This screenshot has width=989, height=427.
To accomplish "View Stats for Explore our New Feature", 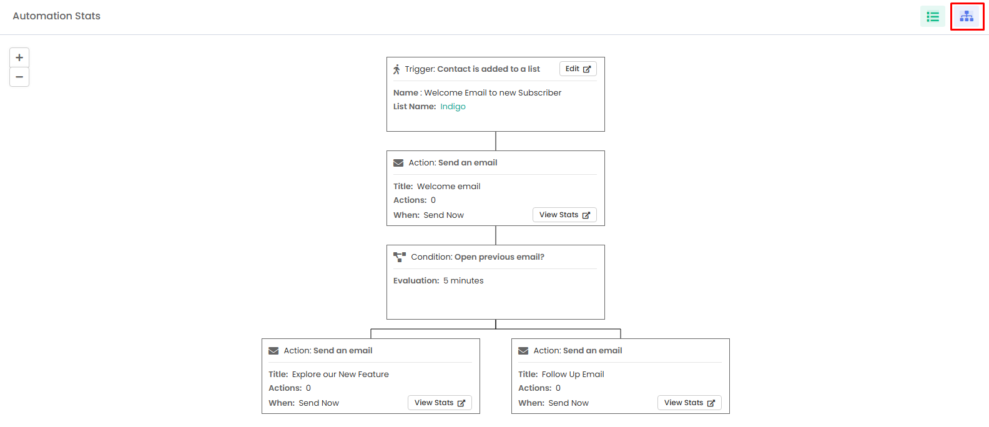I will pos(440,403).
